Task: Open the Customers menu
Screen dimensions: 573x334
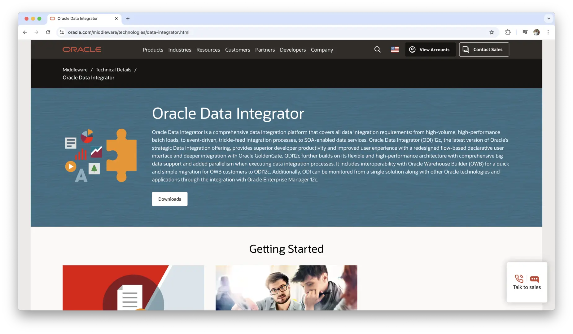Action: 238,50
